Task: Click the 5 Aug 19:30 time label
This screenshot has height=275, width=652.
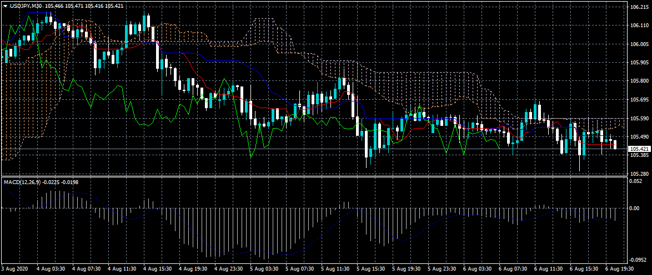Action: point(406,269)
